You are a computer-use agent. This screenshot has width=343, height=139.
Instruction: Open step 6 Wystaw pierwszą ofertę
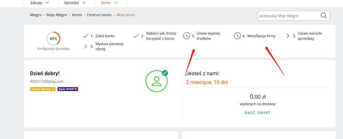tap(107, 46)
